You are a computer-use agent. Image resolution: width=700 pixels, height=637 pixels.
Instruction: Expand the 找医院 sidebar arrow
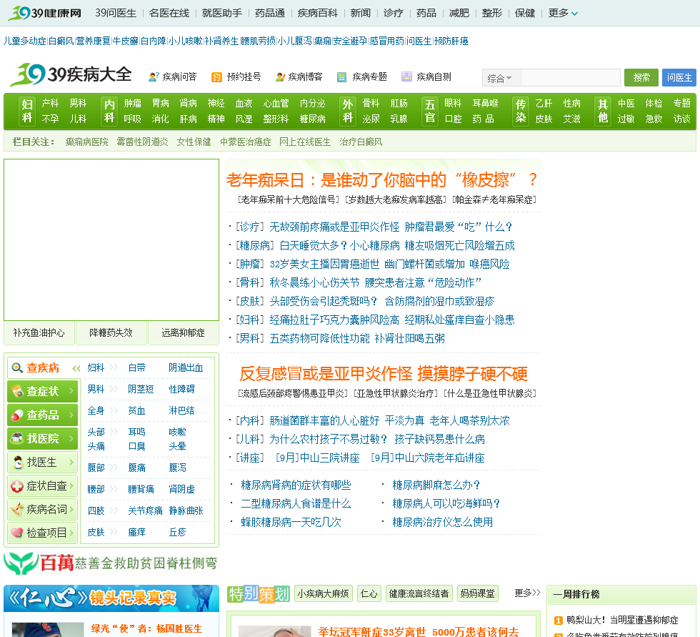click(71, 438)
